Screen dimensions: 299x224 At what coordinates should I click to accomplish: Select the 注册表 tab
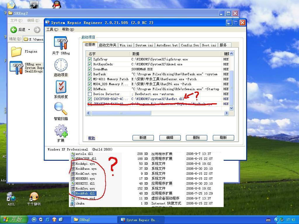coord(90,45)
